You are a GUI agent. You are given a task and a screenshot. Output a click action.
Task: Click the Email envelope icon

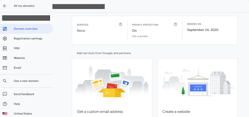[5, 68]
